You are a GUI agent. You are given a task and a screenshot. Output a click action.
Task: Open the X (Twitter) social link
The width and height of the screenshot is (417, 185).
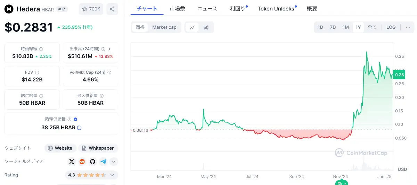72,161
